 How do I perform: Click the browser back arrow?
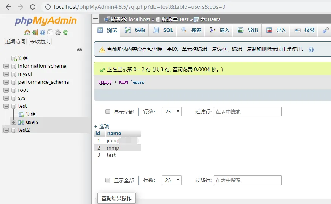tap(8, 7)
